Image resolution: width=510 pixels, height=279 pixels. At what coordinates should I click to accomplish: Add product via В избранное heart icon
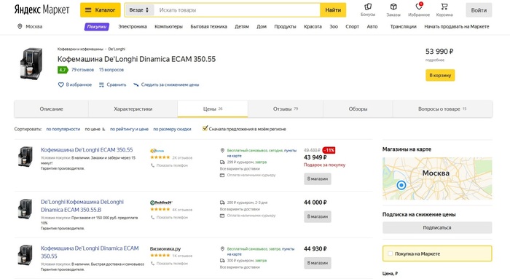[x=60, y=85]
